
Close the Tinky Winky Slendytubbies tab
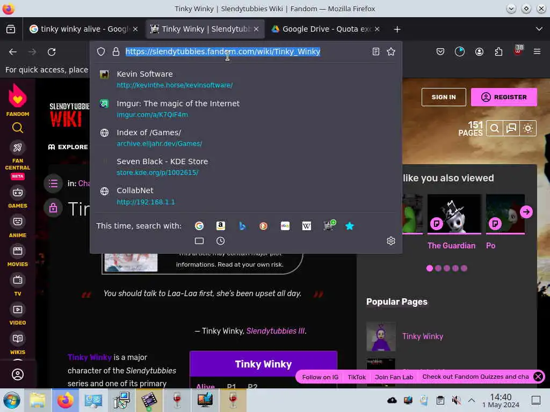[x=256, y=29]
